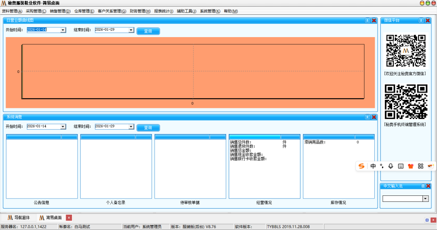437x230 pixels.
Task: Close the 系统消息 panel with red X
Action: point(374,117)
